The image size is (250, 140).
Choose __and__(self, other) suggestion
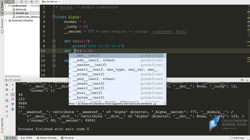[116, 79]
